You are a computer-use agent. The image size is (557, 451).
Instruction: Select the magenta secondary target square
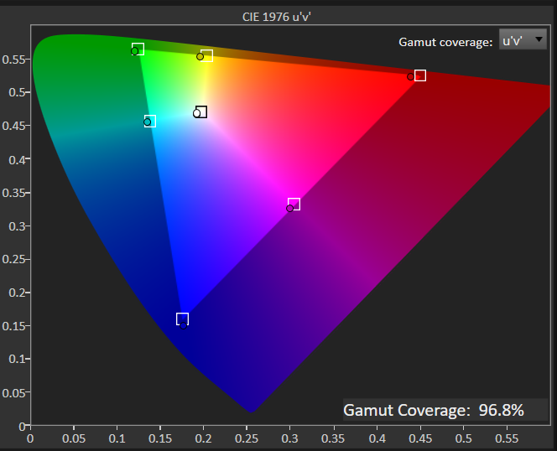[294, 205]
